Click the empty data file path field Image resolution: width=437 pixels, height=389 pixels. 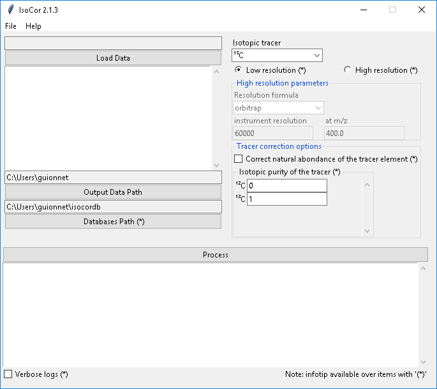(113, 43)
